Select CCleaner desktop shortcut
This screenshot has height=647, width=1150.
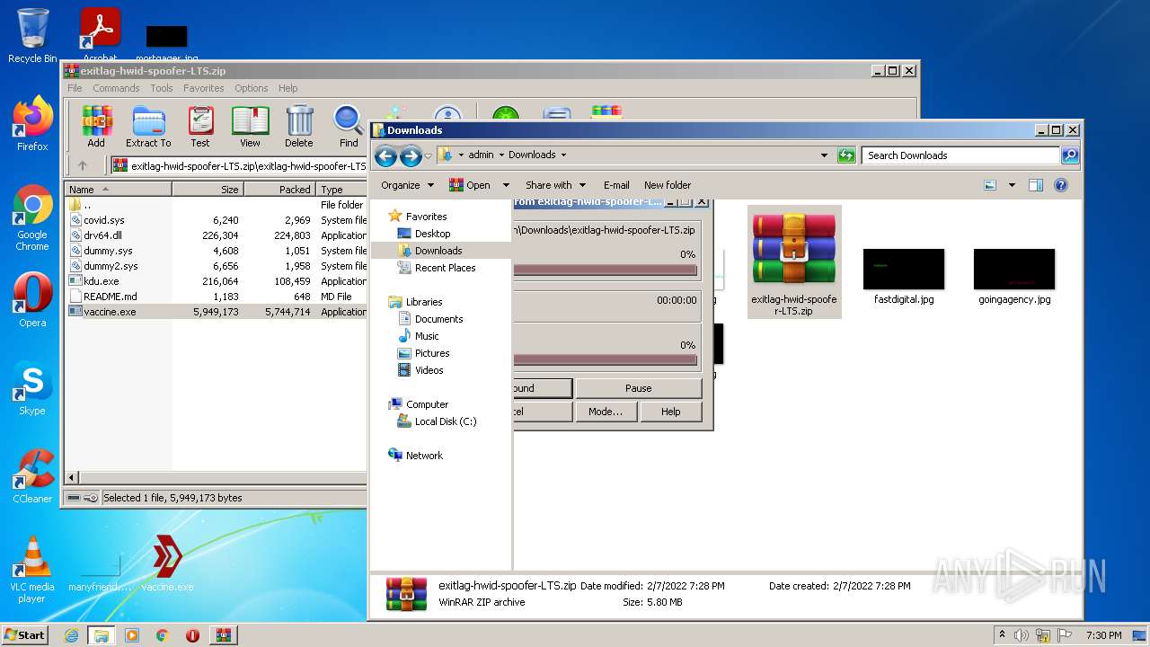tap(32, 477)
